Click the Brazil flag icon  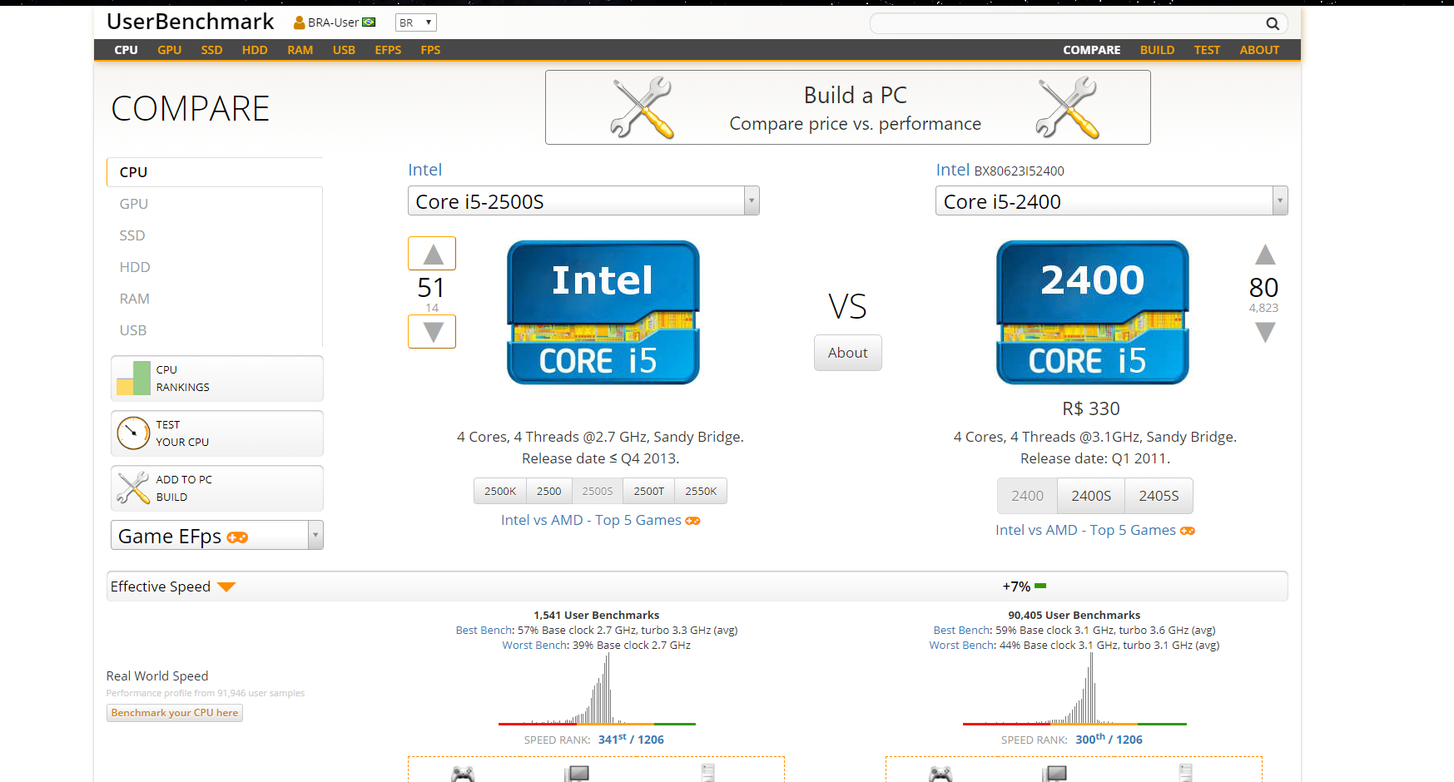[369, 22]
